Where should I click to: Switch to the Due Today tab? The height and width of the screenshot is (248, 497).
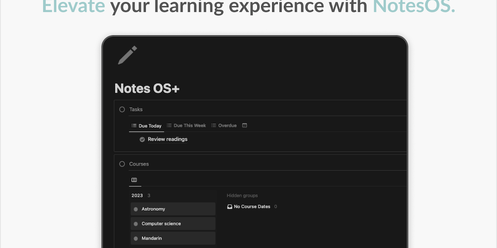(x=147, y=126)
